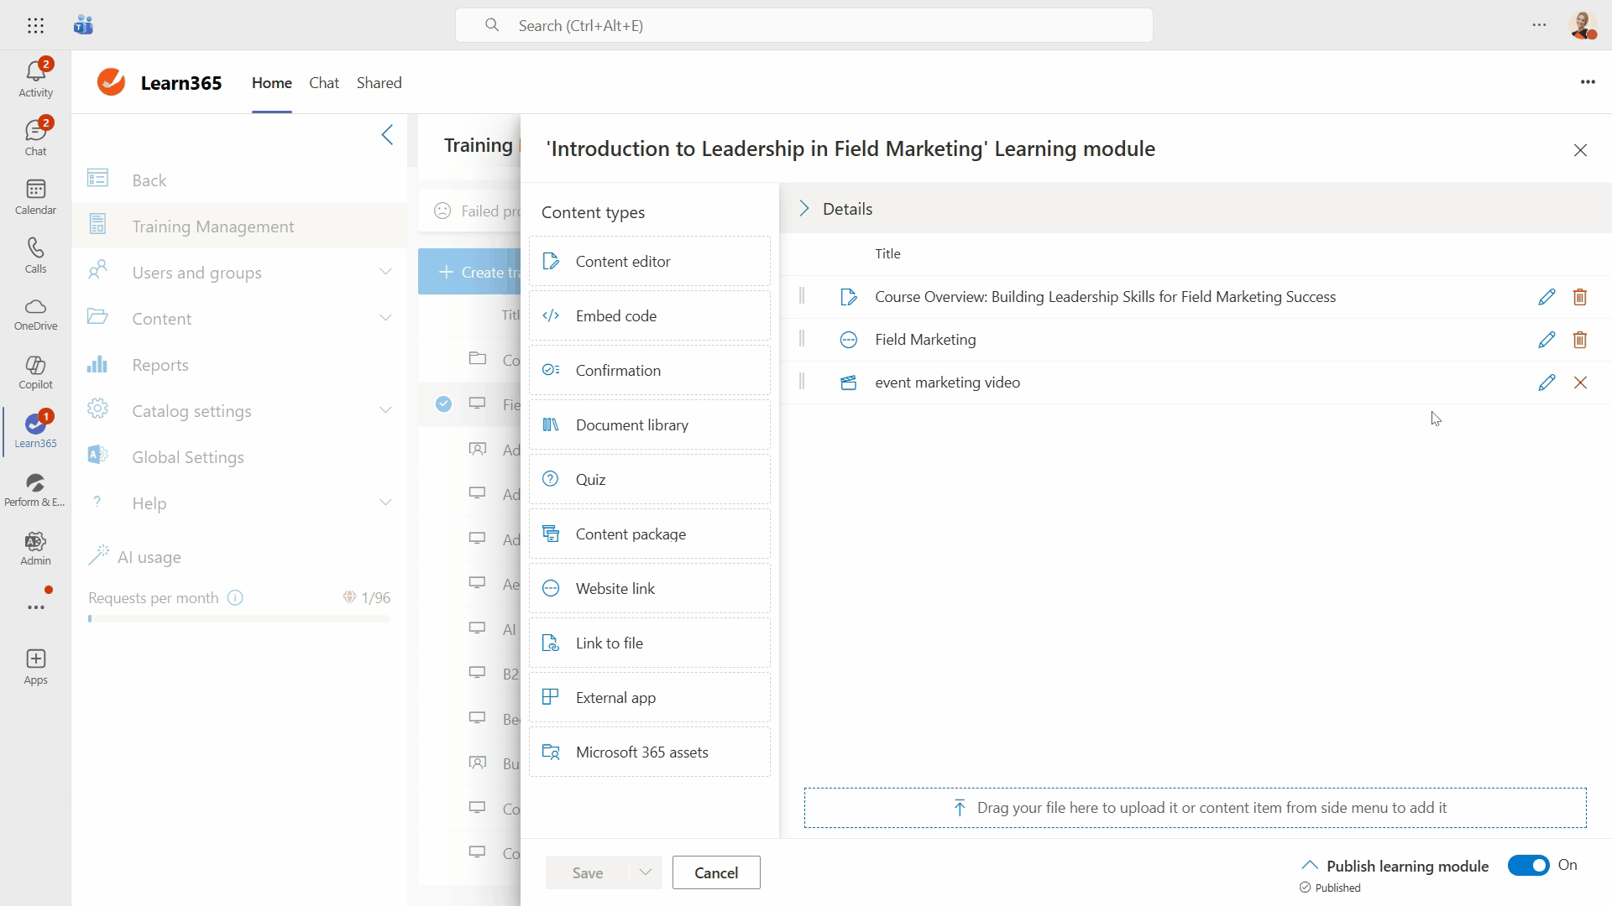Open the Teams app launcher grid icon

[35, 25]
